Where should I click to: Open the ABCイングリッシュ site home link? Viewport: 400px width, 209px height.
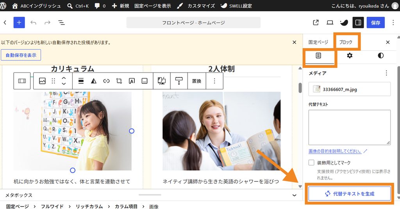coord(36,5)
